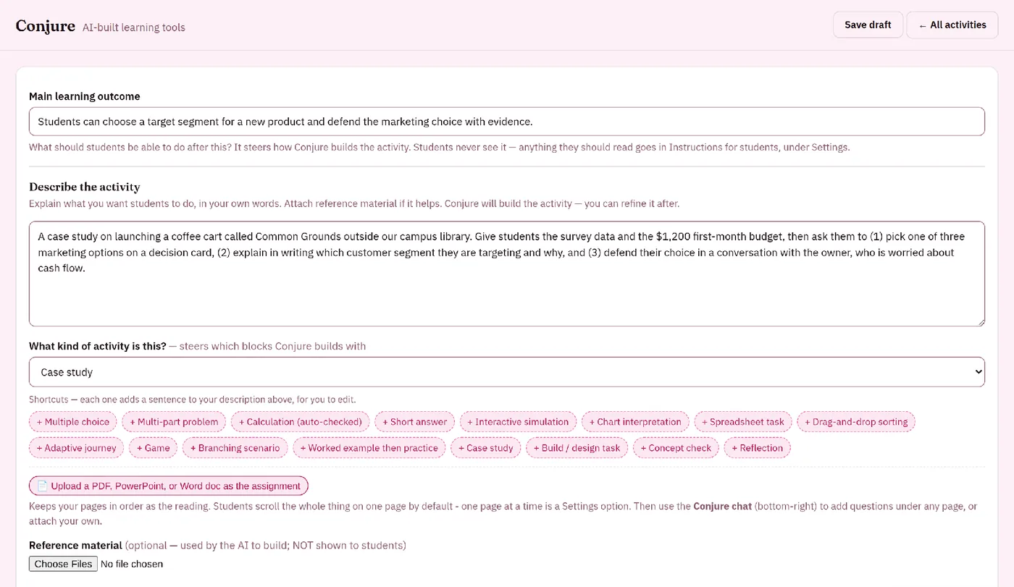1014x587 pixels.
Task: Click the "Main learning outcome" label
Action: [85, 96]
